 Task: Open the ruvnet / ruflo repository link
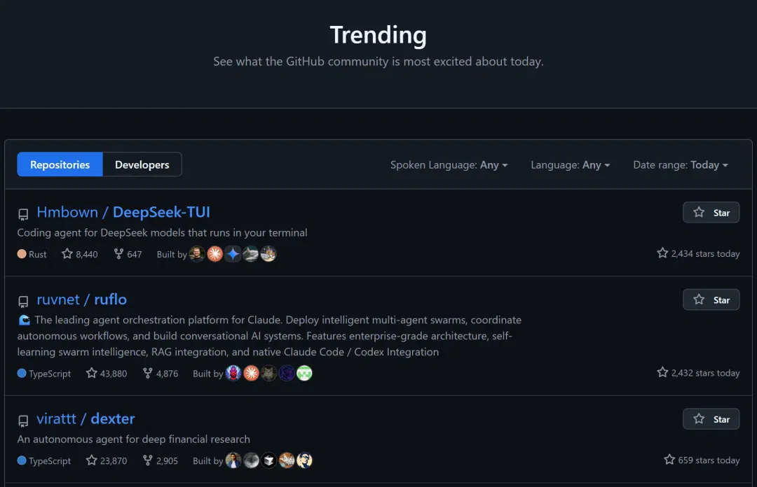[x=81, y=299]
